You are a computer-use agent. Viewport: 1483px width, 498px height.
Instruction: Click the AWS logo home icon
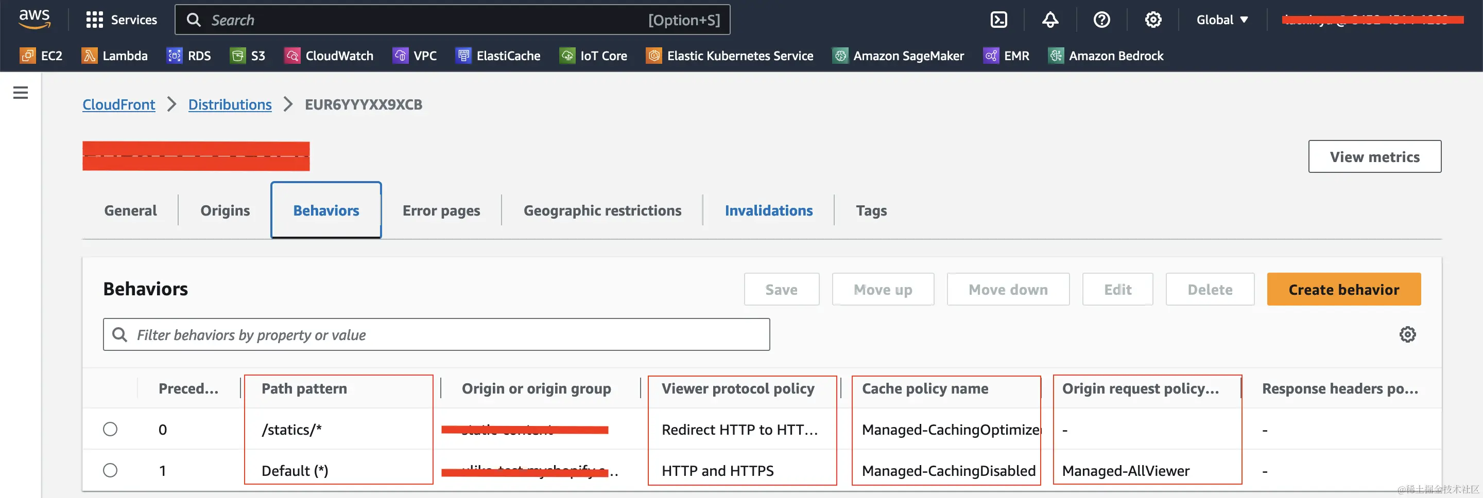point(35,19)
